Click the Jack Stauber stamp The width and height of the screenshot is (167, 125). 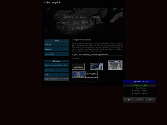click(78, 66)
